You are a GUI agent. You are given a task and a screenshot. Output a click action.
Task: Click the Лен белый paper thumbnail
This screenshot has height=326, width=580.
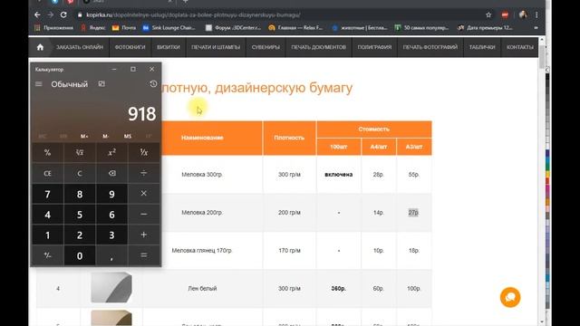(x=111, y=287)
